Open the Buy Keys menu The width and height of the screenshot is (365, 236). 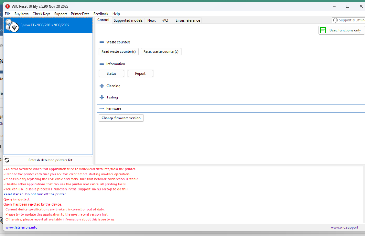(21, 14)
